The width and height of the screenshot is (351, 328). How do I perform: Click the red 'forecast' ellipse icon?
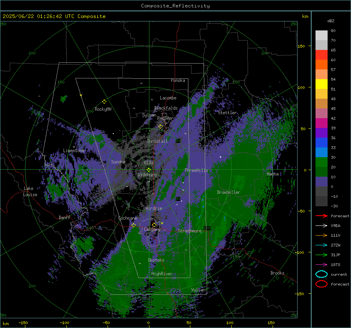coord(321,284)
